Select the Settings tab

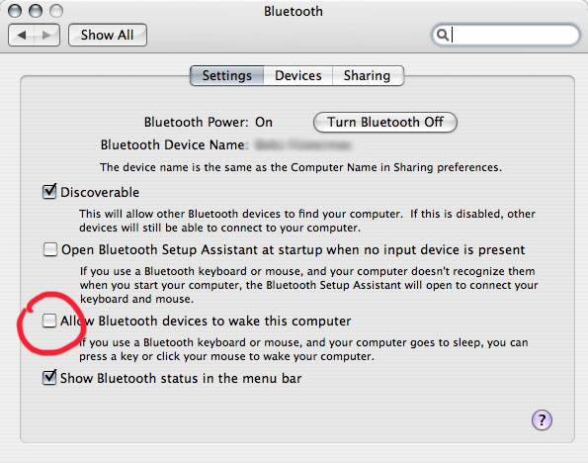[227, 76]
